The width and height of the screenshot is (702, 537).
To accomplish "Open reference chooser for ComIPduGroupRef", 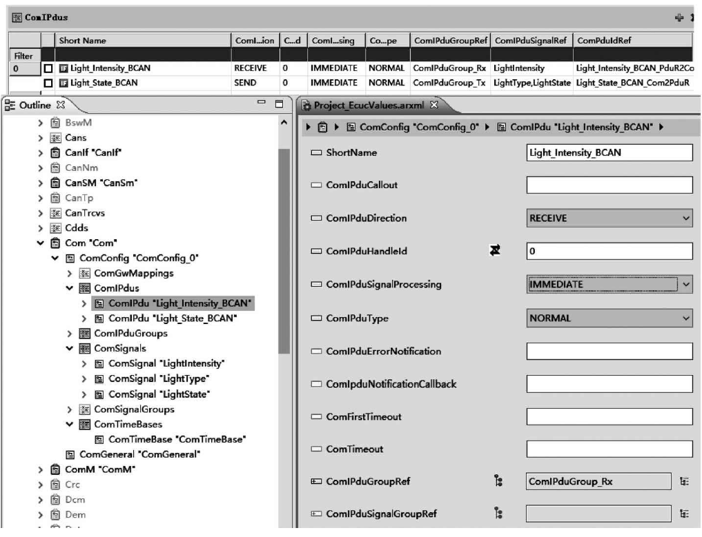I will (x=684, y=482).
